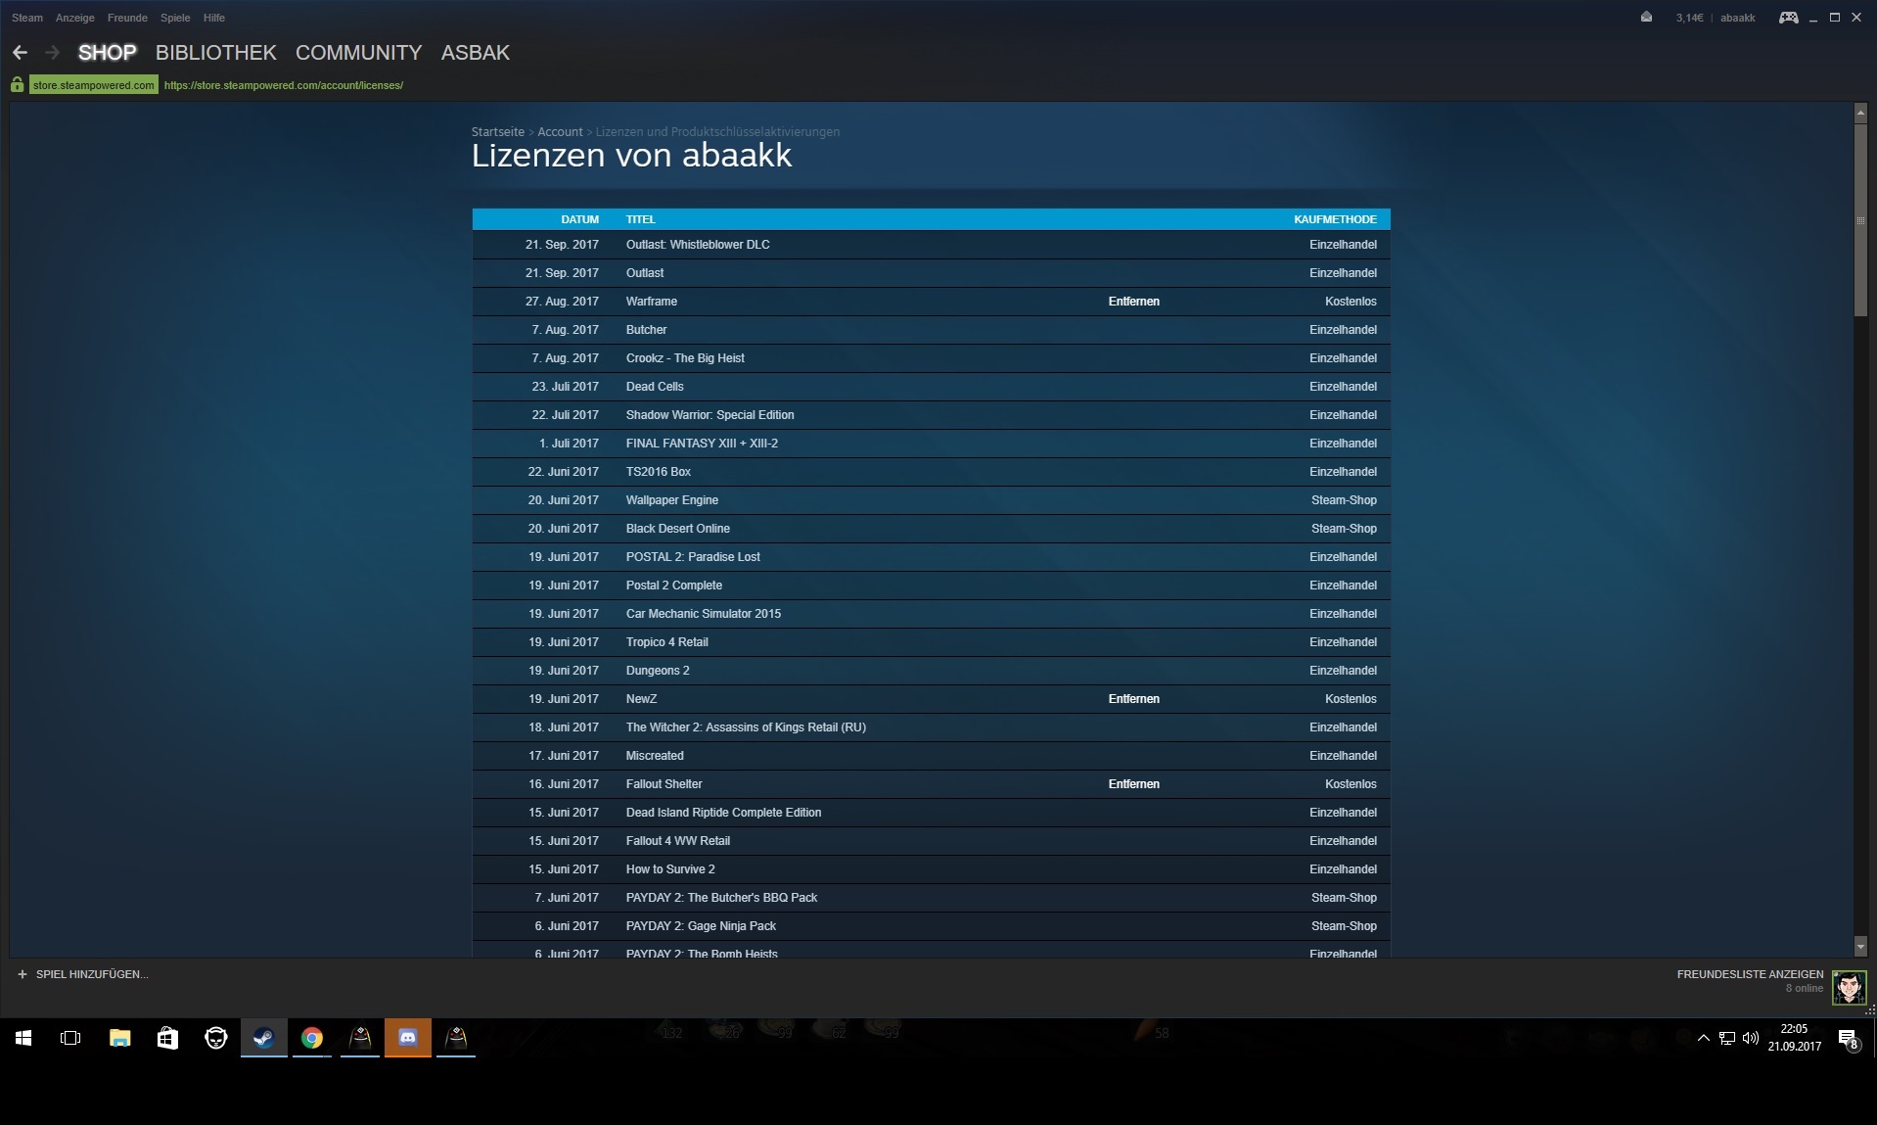Switch to the BIBLIOTHEK tab

tap(216, 53)
